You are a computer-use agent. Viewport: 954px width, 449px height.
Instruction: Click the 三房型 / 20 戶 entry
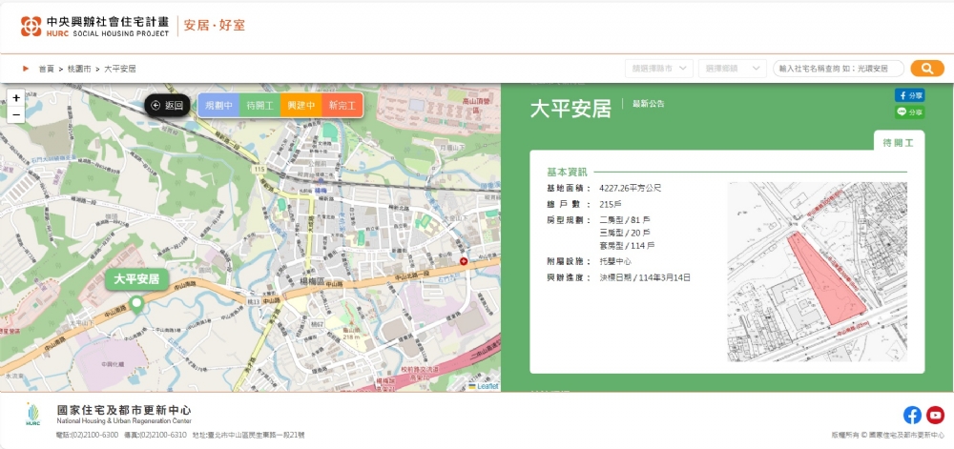click(x=625, y=233)
